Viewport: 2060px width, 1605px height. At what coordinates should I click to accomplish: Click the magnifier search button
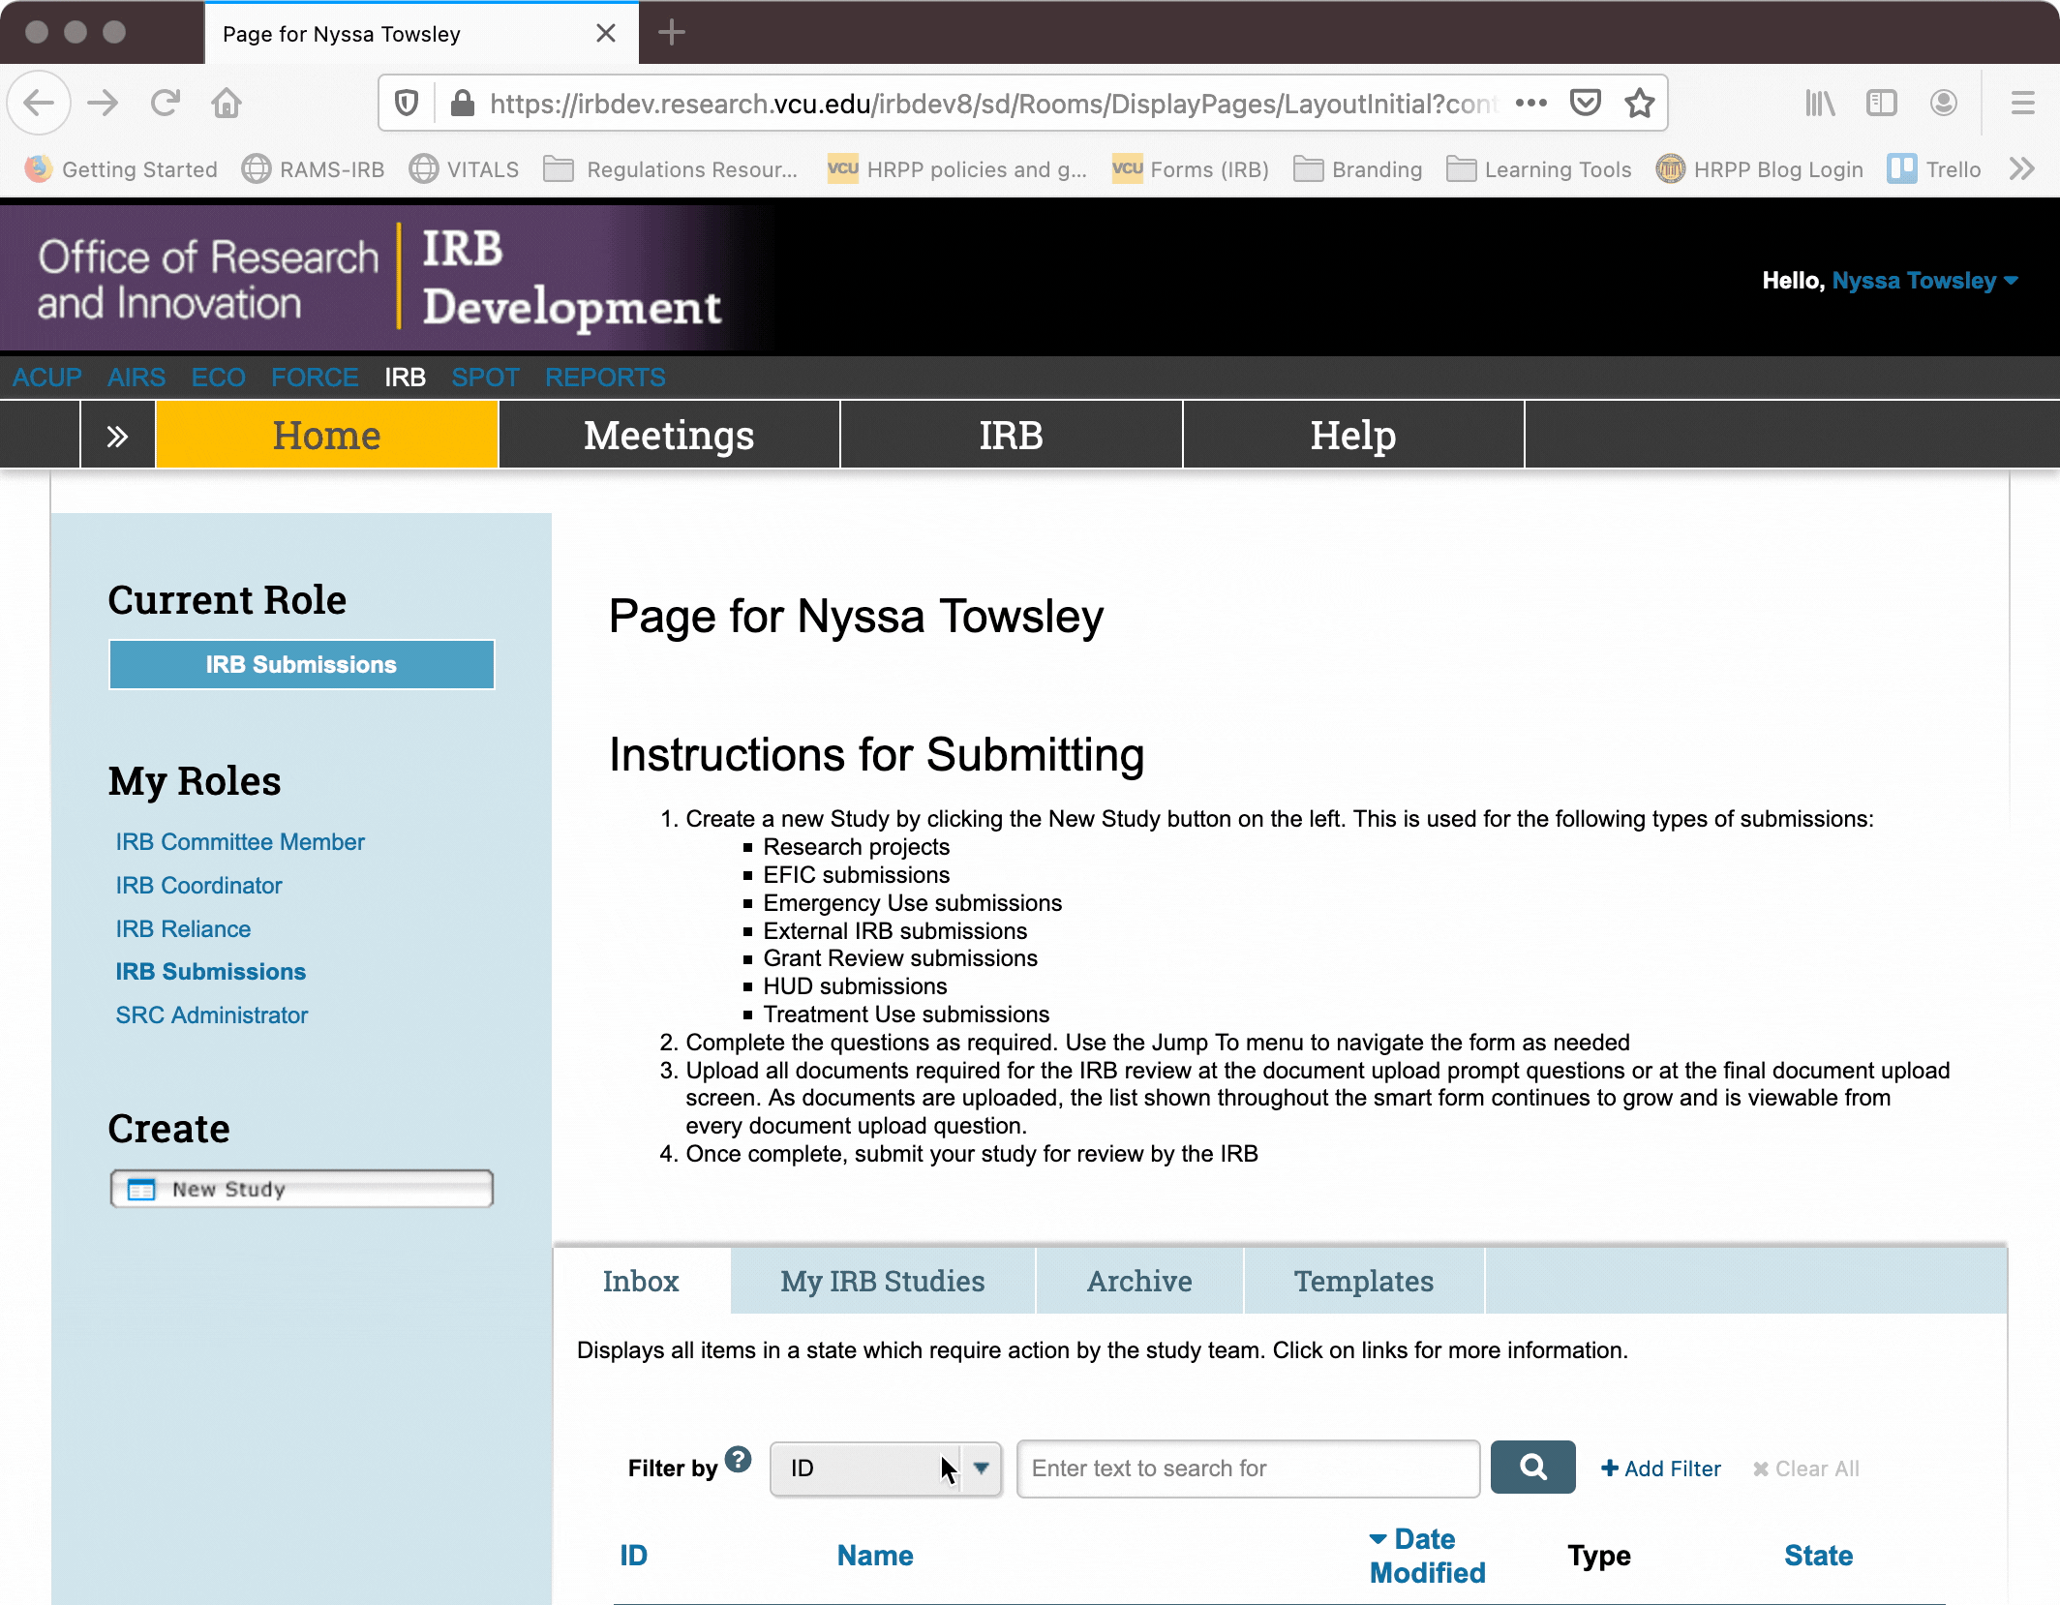coord(1532,1468)
